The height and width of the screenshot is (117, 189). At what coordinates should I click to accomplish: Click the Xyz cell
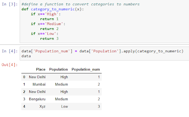(43, 107)
